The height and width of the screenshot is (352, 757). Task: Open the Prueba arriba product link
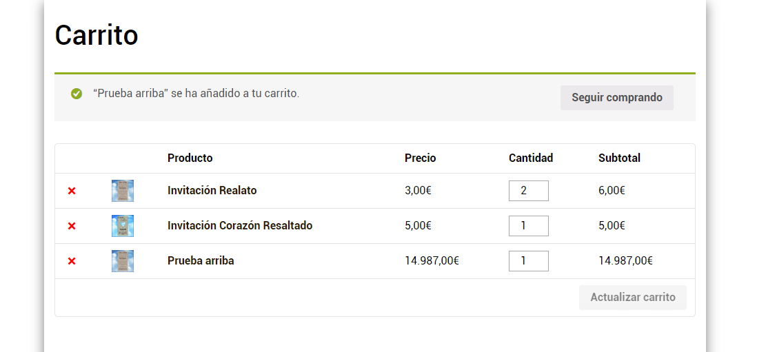point(201,261)
